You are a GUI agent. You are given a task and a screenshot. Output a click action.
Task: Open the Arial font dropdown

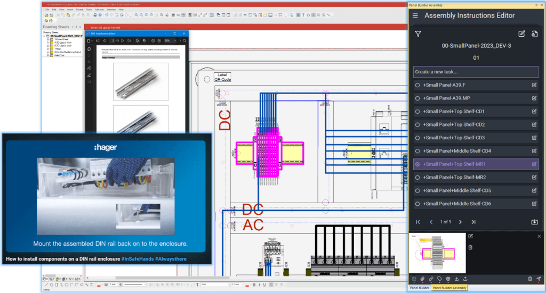coord(214,284)
